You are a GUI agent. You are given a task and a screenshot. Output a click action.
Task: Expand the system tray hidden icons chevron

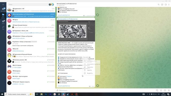pos(147,94)
